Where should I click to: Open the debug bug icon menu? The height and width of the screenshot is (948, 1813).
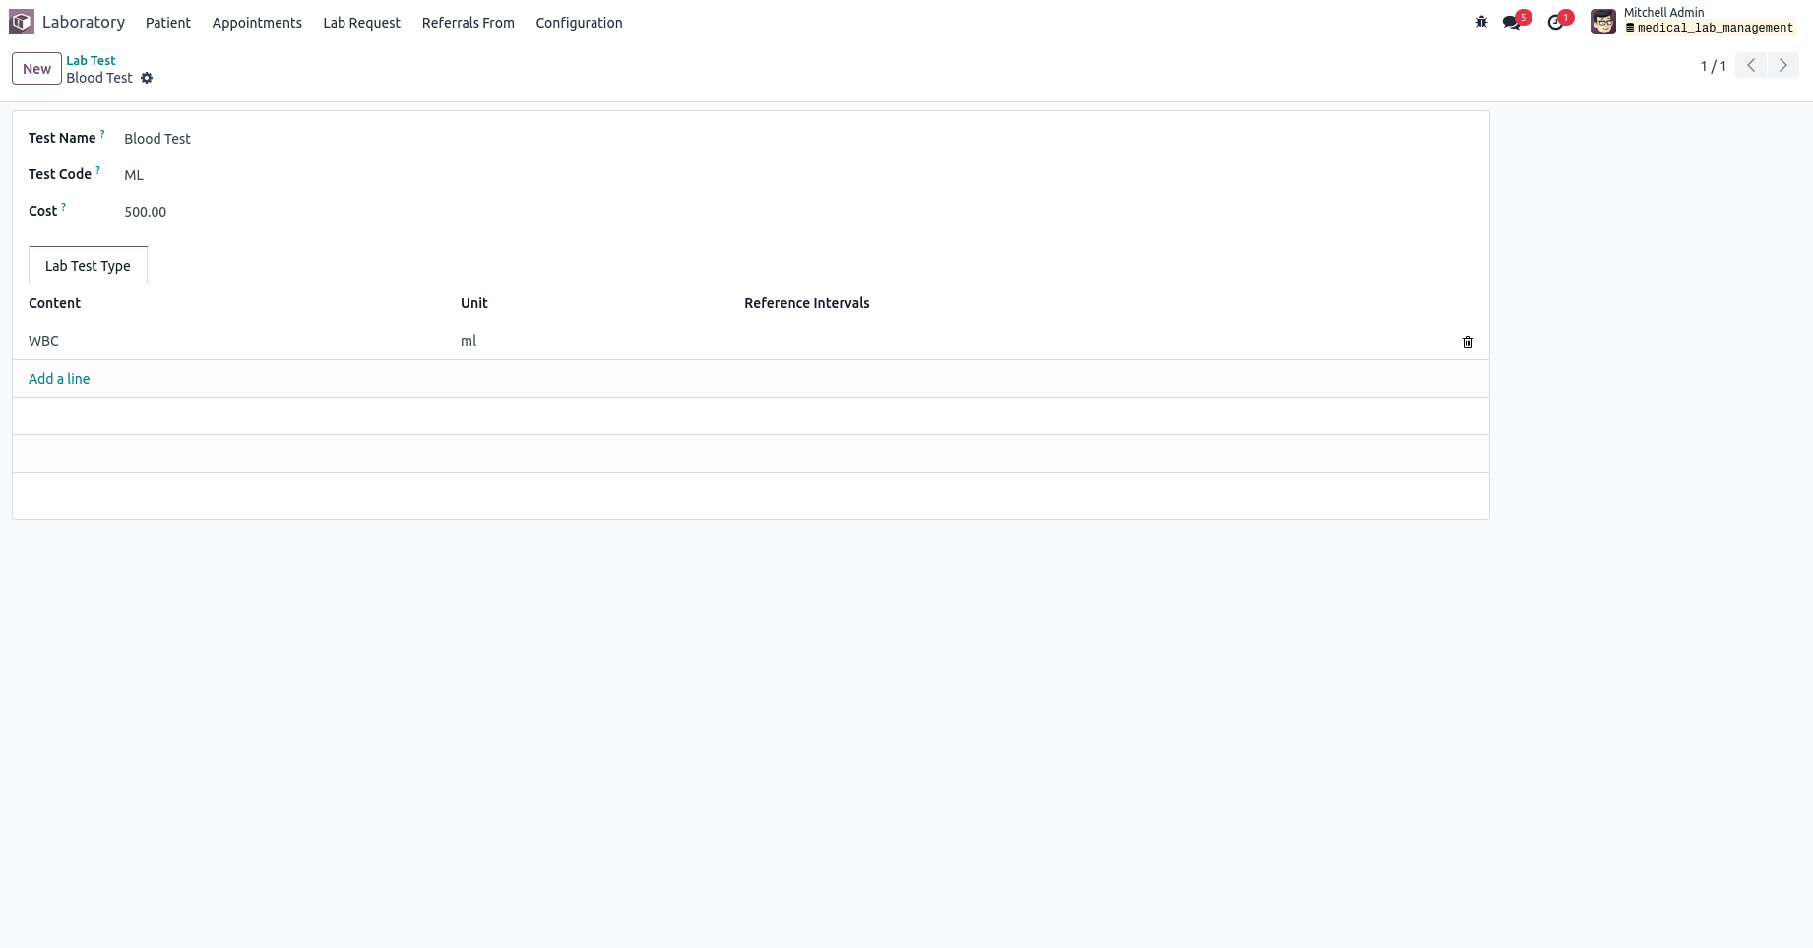pyautogui.click(x=1481, y=22)
